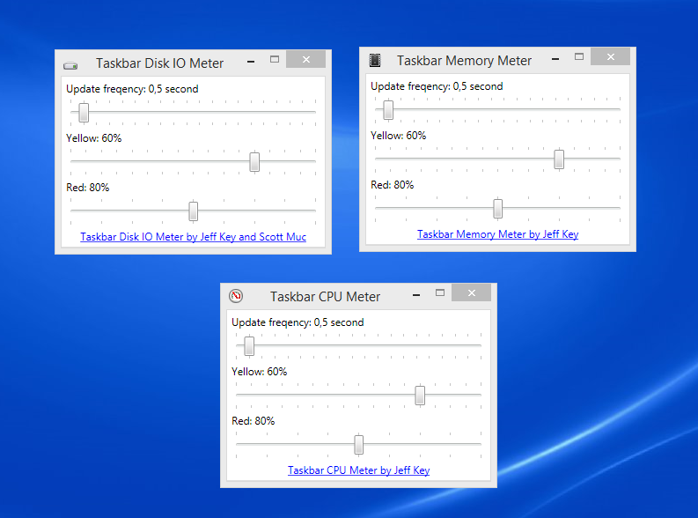Click Memory Meter 'Red: 80%' label
Image resolution: width=698 pixels, height=518 pixels.
393,185
